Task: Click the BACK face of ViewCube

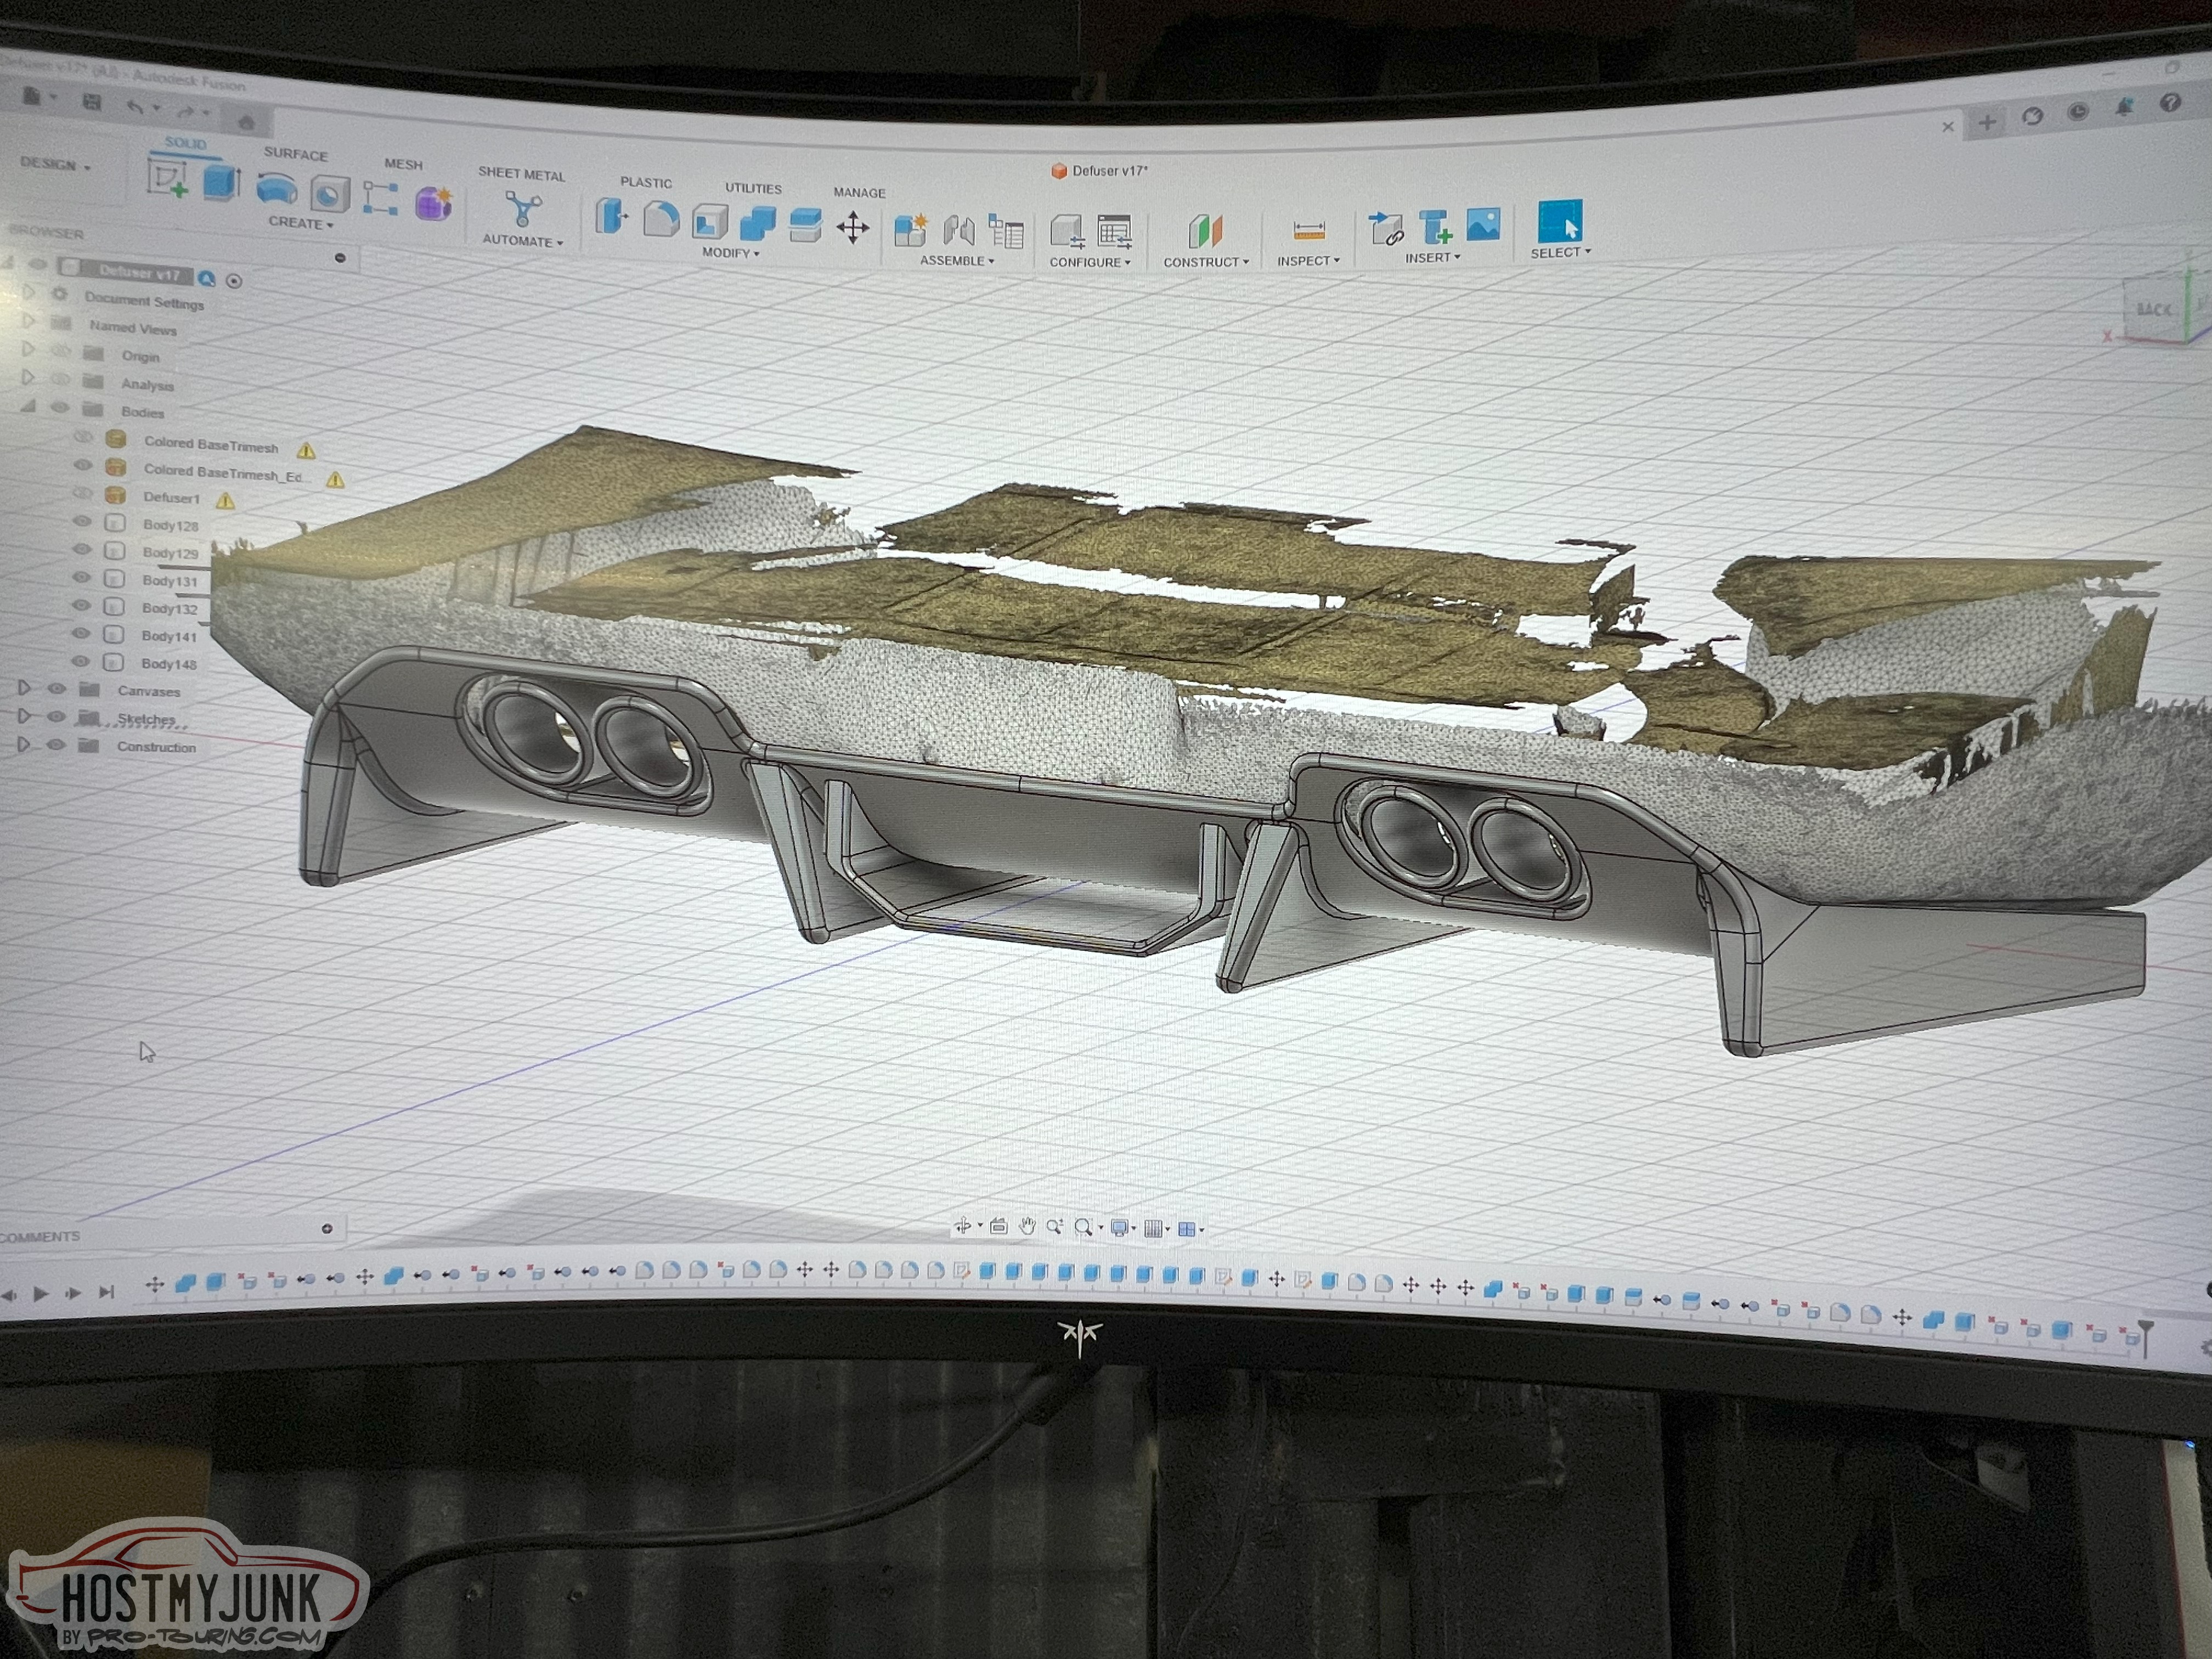Action: point(2152,310)
